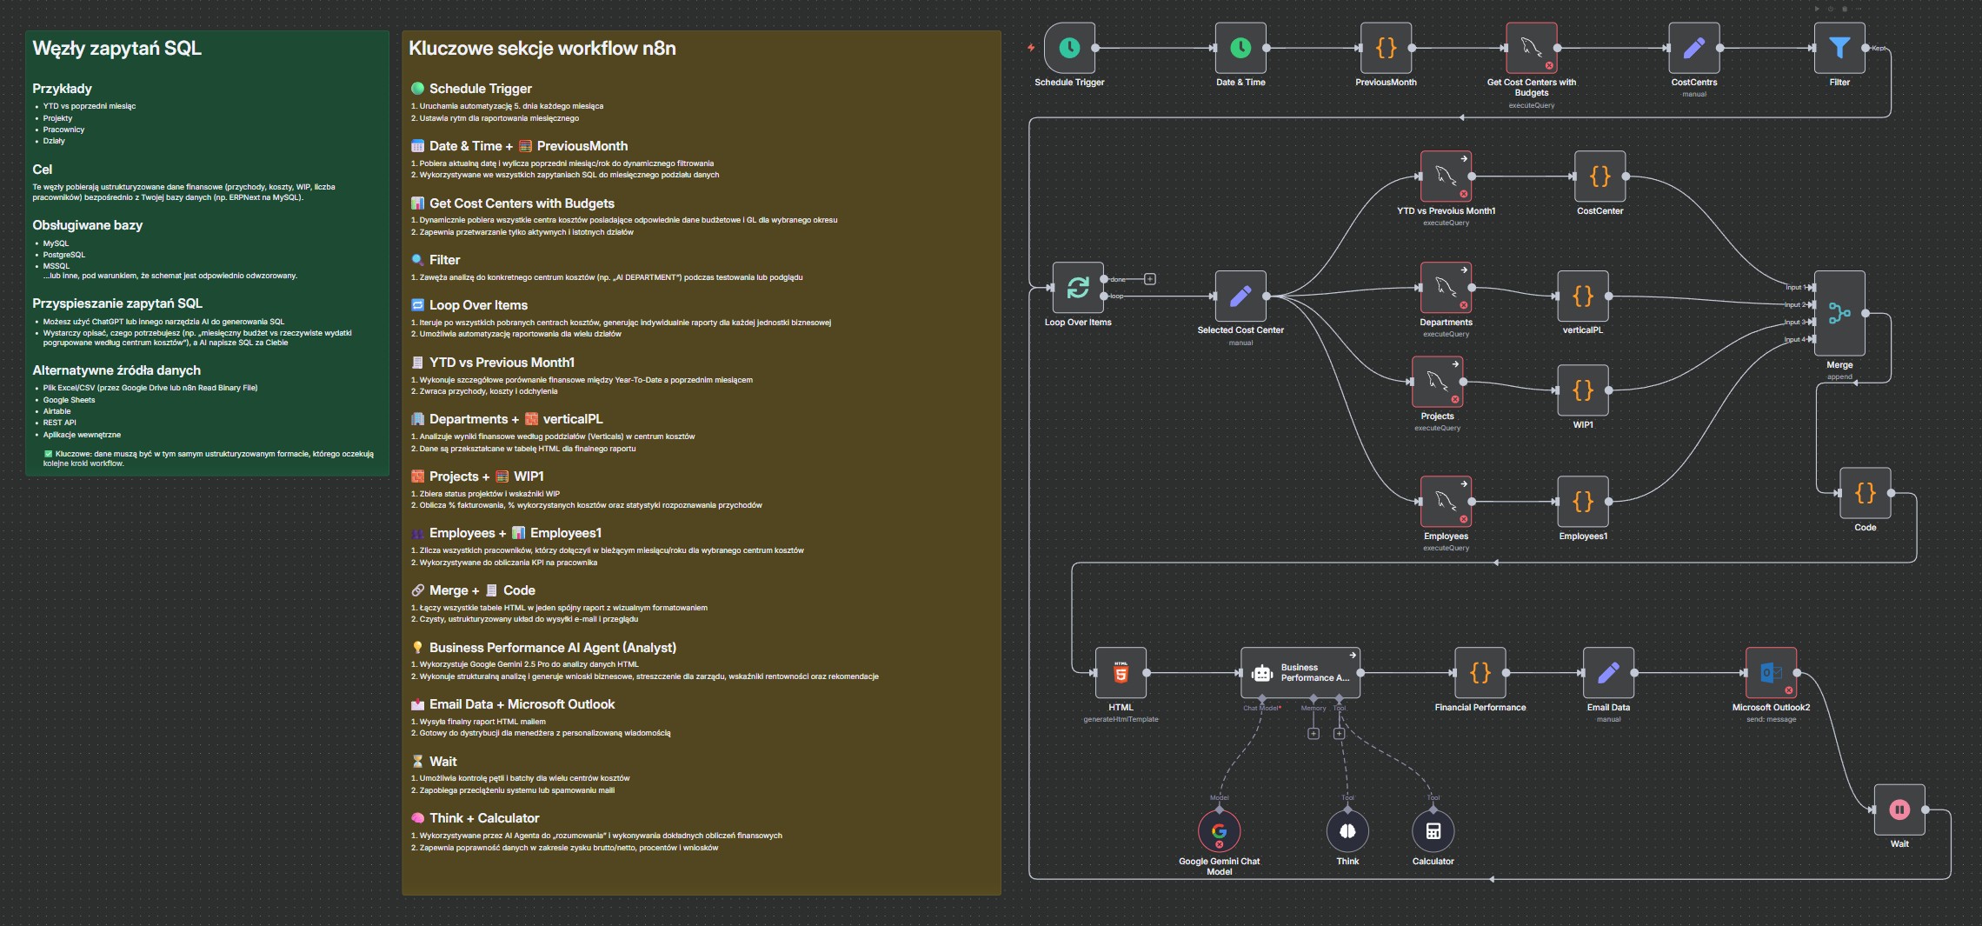Open the Filter node
Screen dimensions: 1982x926
(1839, 48)
